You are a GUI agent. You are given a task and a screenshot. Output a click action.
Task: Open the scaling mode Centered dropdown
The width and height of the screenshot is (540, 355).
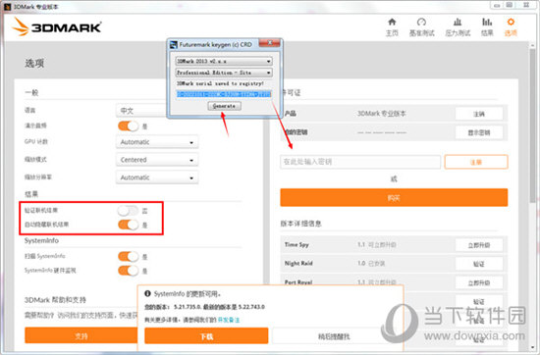coord(157,160)
